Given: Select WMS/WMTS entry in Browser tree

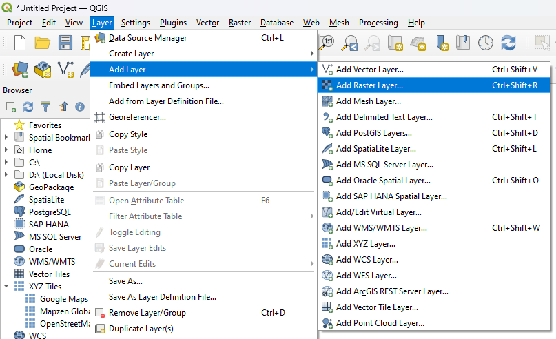Looking at the screenshot, I should 44,262.
